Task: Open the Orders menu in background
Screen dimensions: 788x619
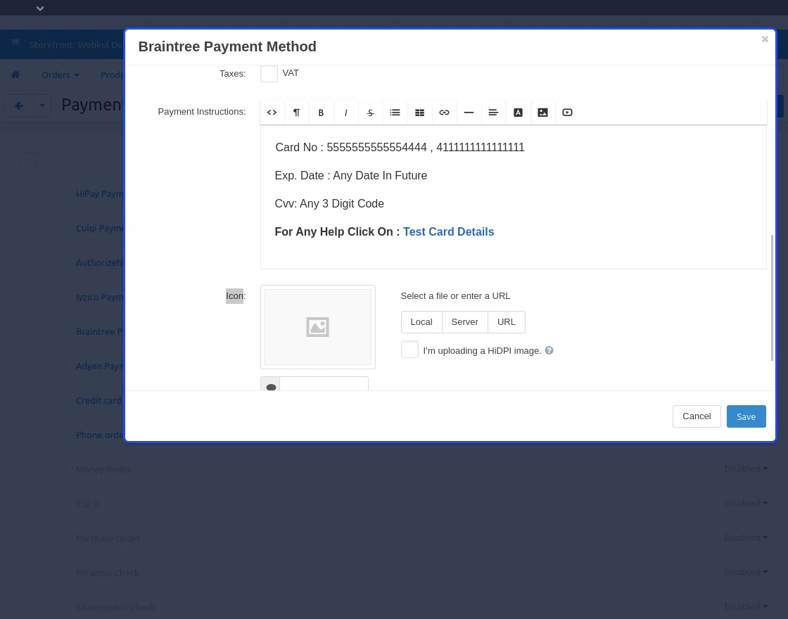Action: 61,75
